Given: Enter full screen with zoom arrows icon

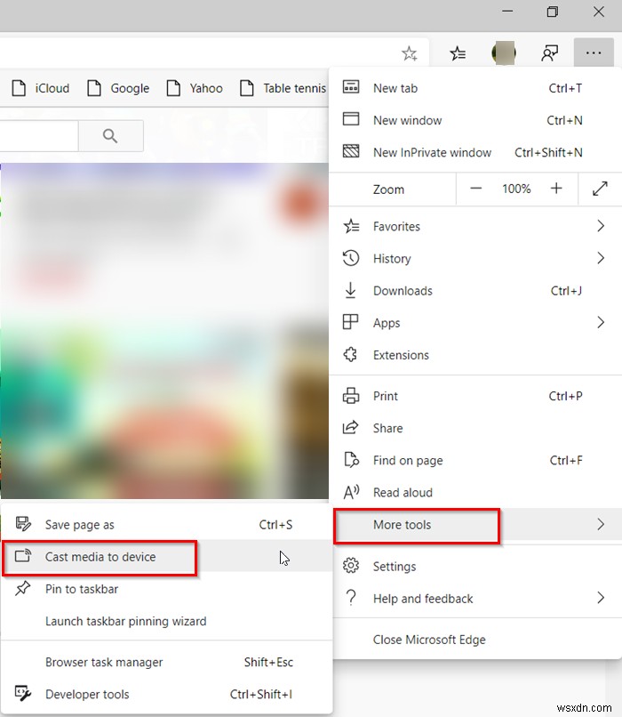Looking at the screenshot, I should (600, 189).
